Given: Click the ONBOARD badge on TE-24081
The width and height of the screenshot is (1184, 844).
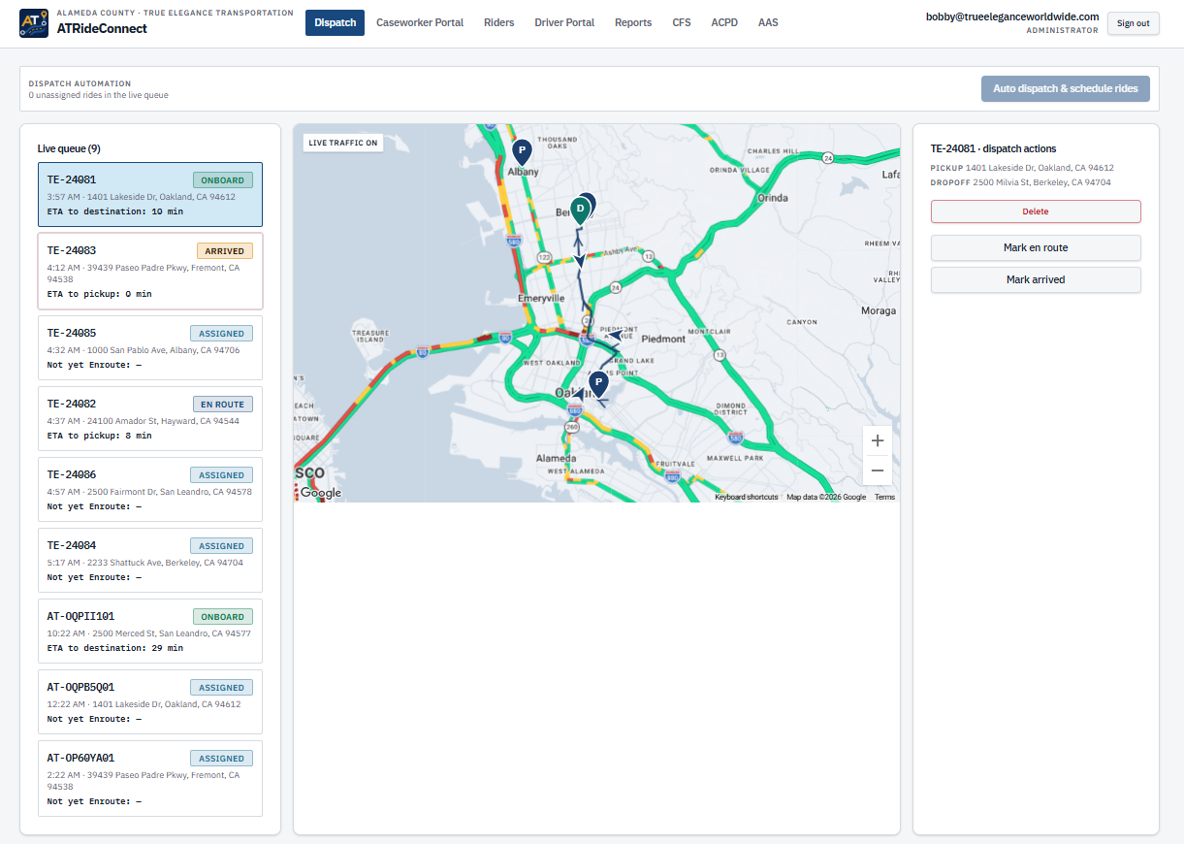Looking at the screenshot, I should 222,179.
